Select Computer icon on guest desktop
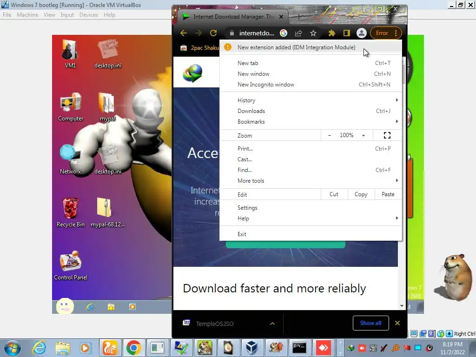The height and width of the screenshot is (357, 476). (x=71, y=107)
